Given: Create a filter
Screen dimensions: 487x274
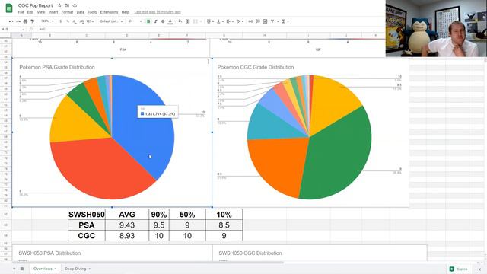Looking at the screenshot, I should click(x=272, y=21).
